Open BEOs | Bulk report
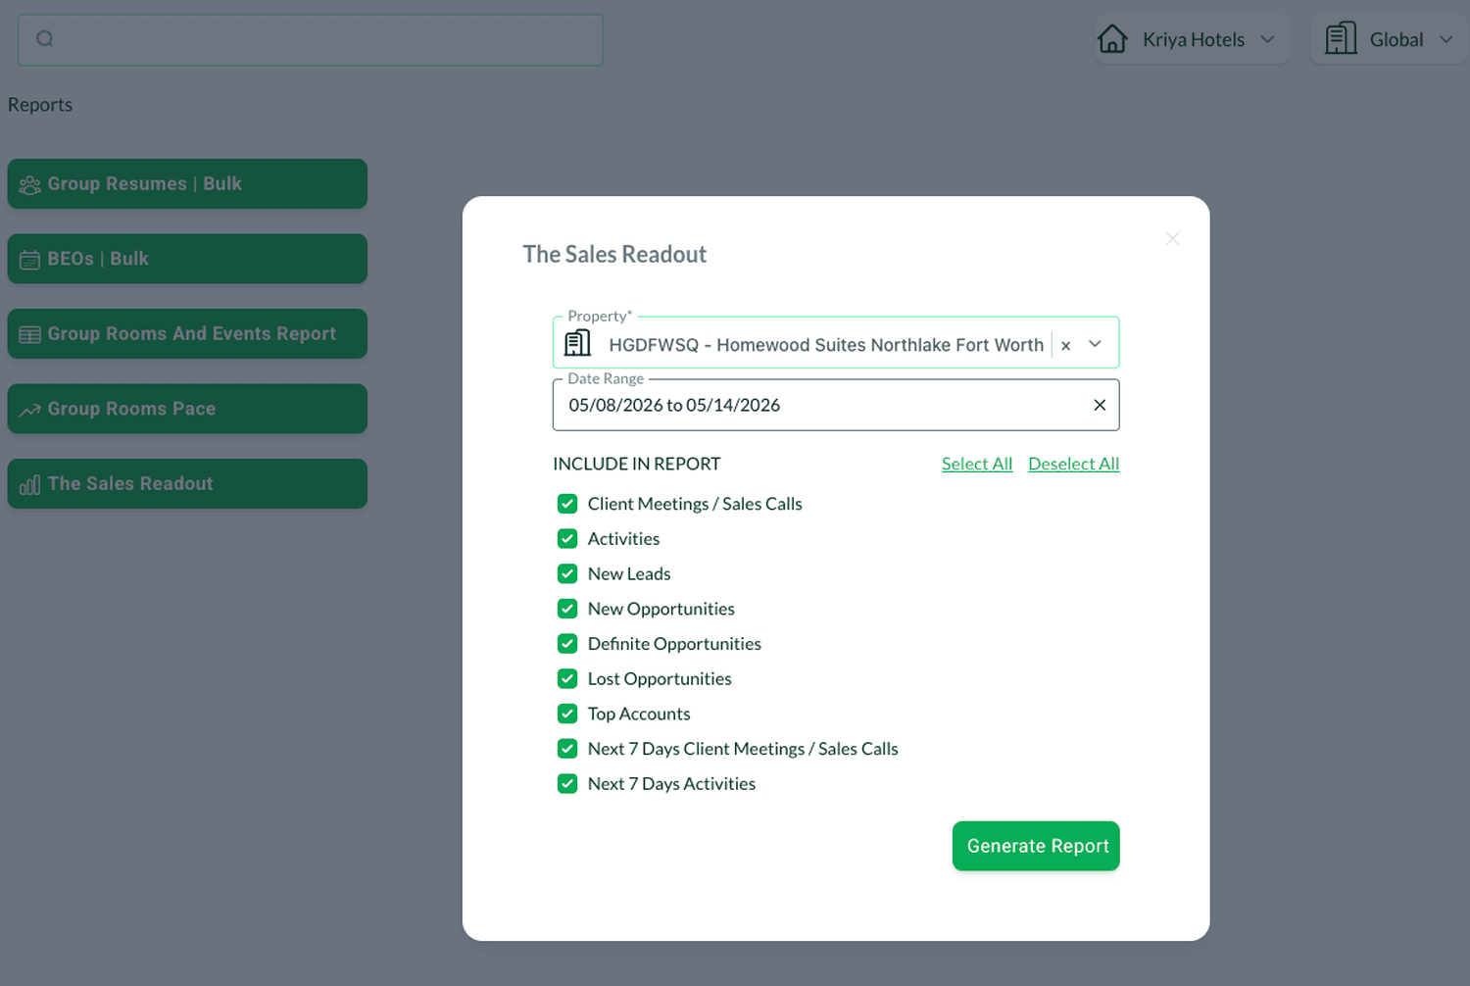This screenshot has width=1470, height=986. pyautogui.click(x=187, y=259)
